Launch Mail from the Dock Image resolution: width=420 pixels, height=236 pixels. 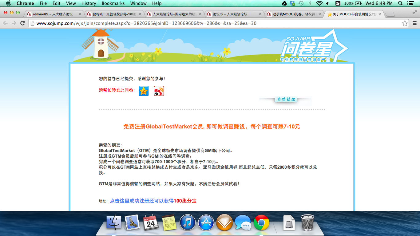pyautogui.click(x=132, y=222)
